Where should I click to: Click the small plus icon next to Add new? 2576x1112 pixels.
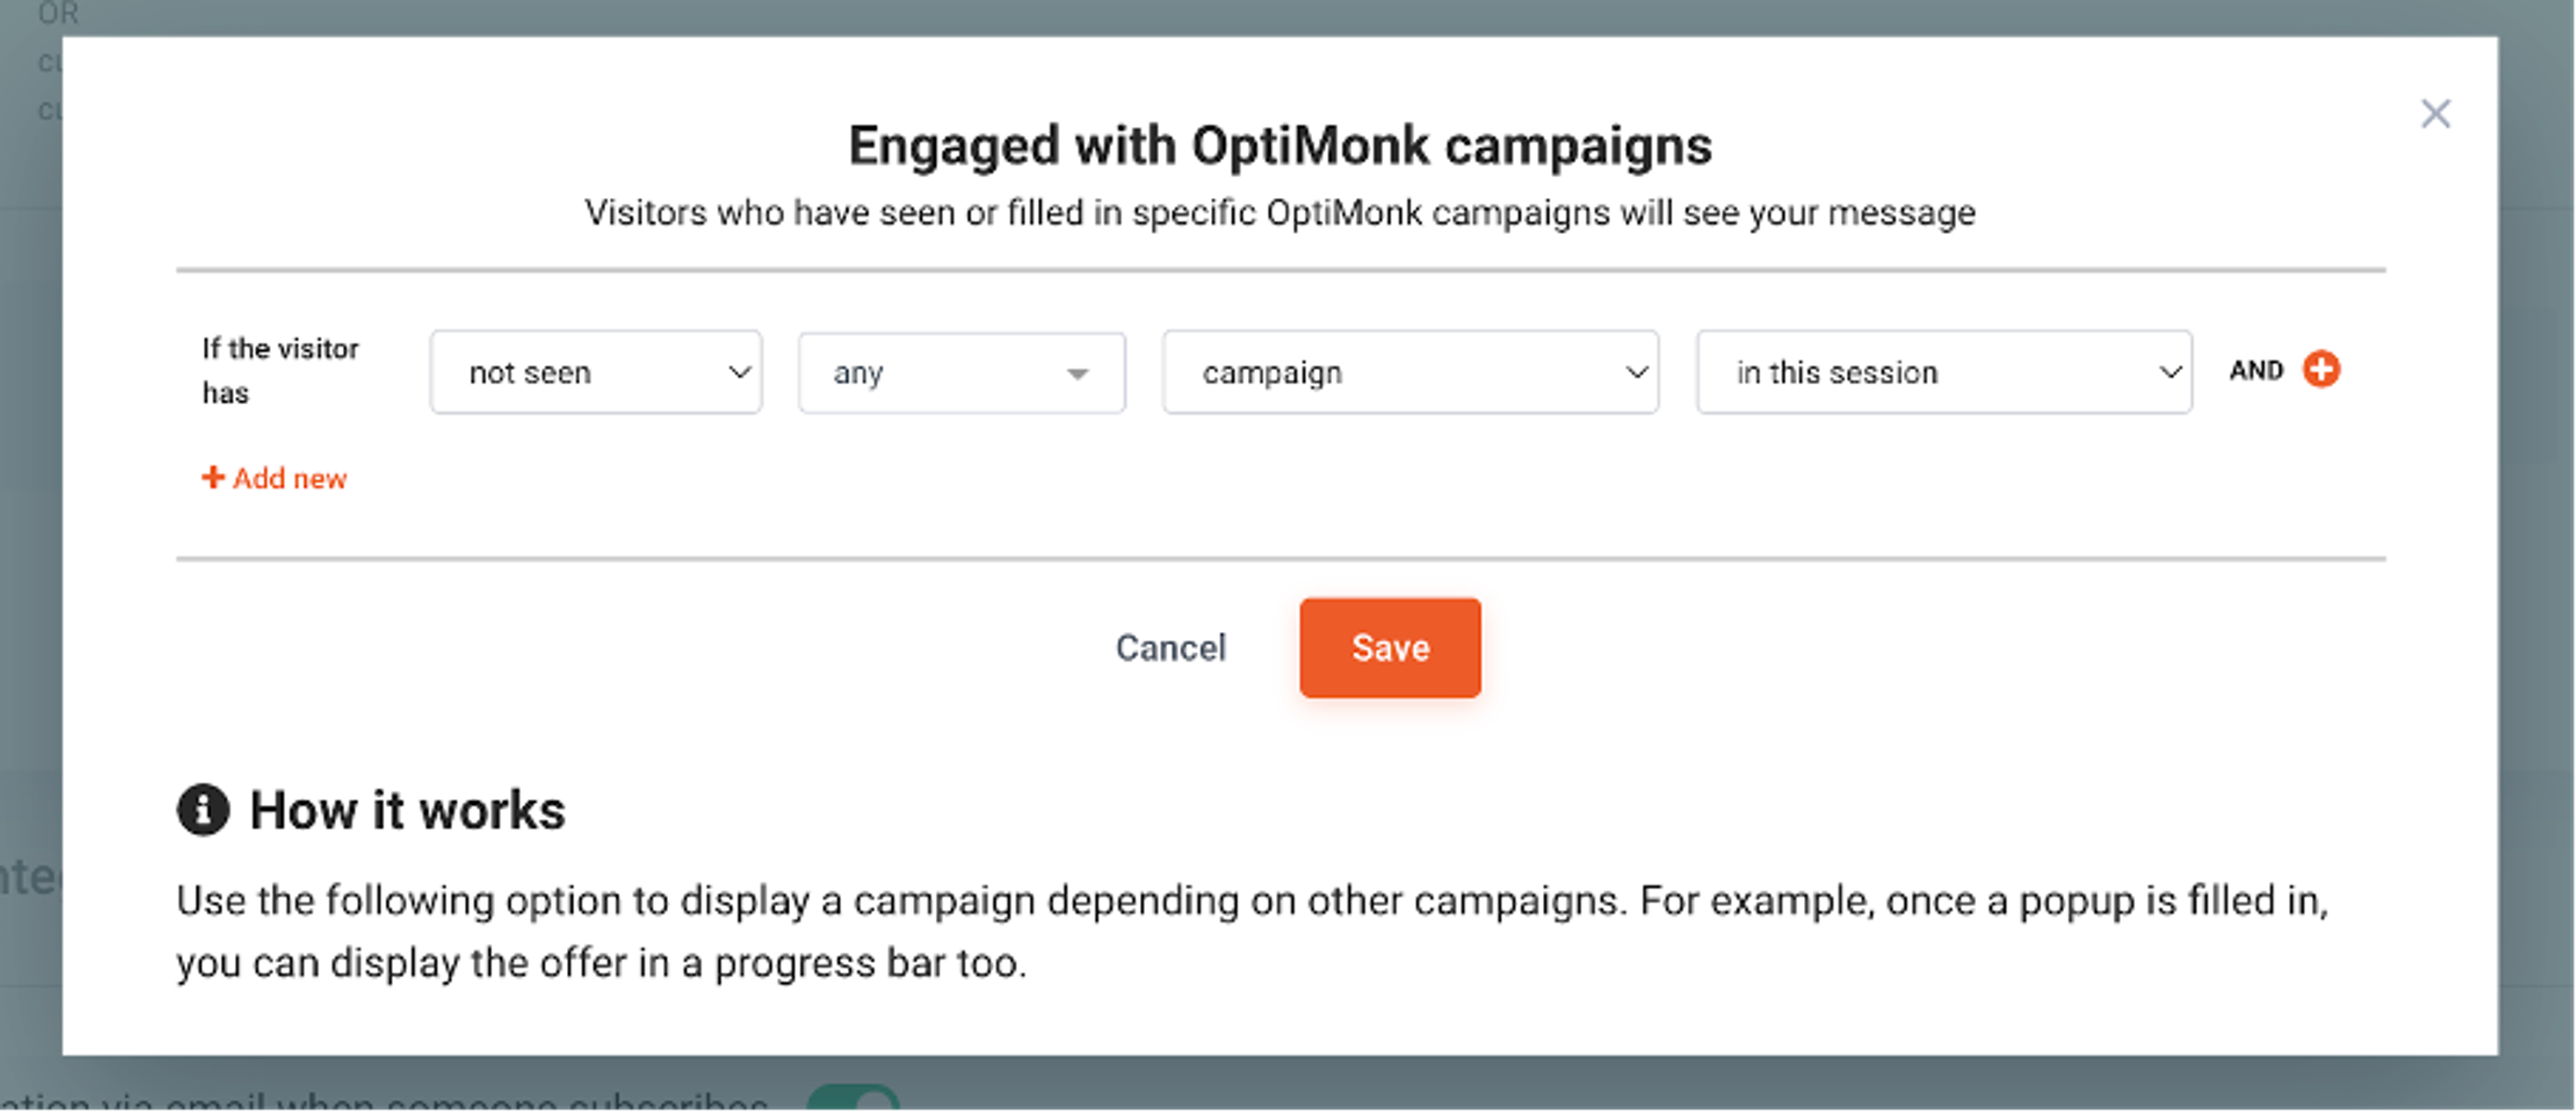(x=213, y=478)
